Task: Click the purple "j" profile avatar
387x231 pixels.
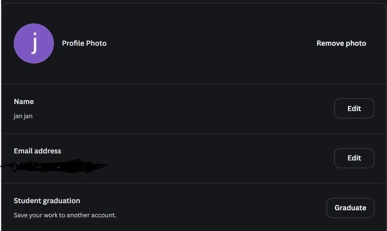Action: pos(34,43)
